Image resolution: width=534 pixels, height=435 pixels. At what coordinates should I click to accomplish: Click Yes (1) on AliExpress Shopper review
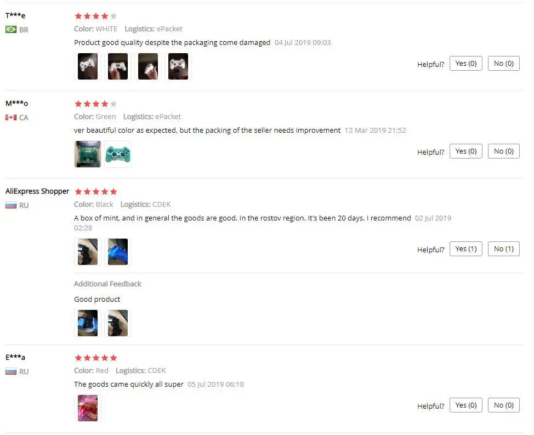coord(466,249)
